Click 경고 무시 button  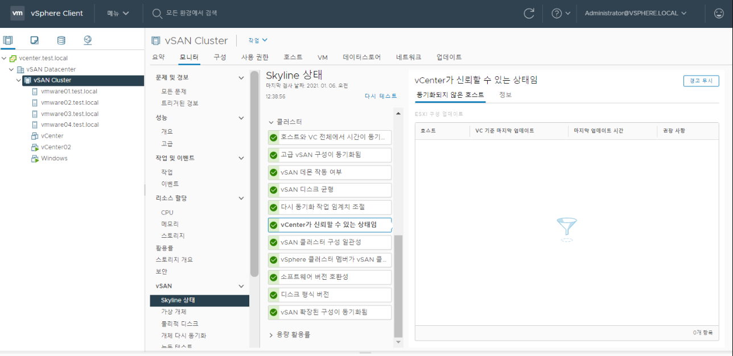coord(701,81)
